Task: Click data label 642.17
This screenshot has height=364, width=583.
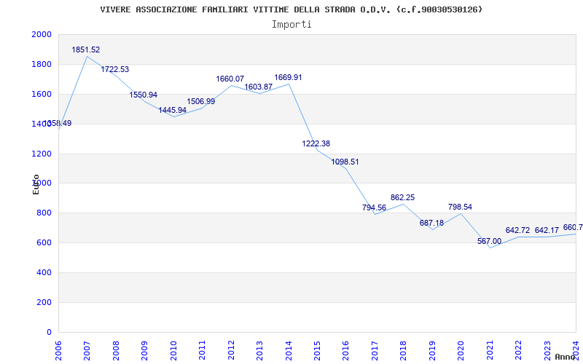Action: pyautogui.click(x=547, y=230)
